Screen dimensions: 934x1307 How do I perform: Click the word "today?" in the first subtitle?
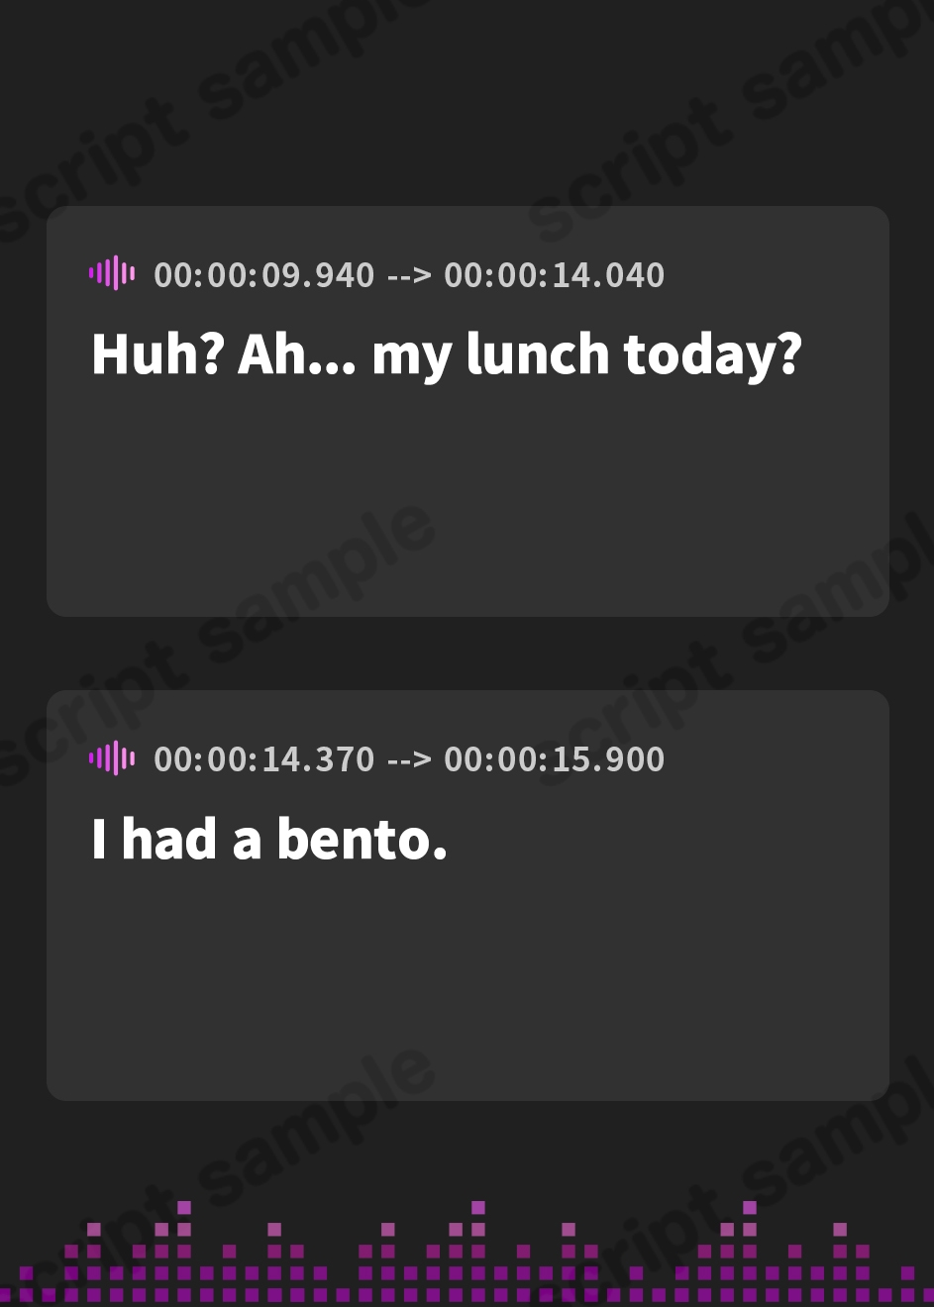coord(712,354)
